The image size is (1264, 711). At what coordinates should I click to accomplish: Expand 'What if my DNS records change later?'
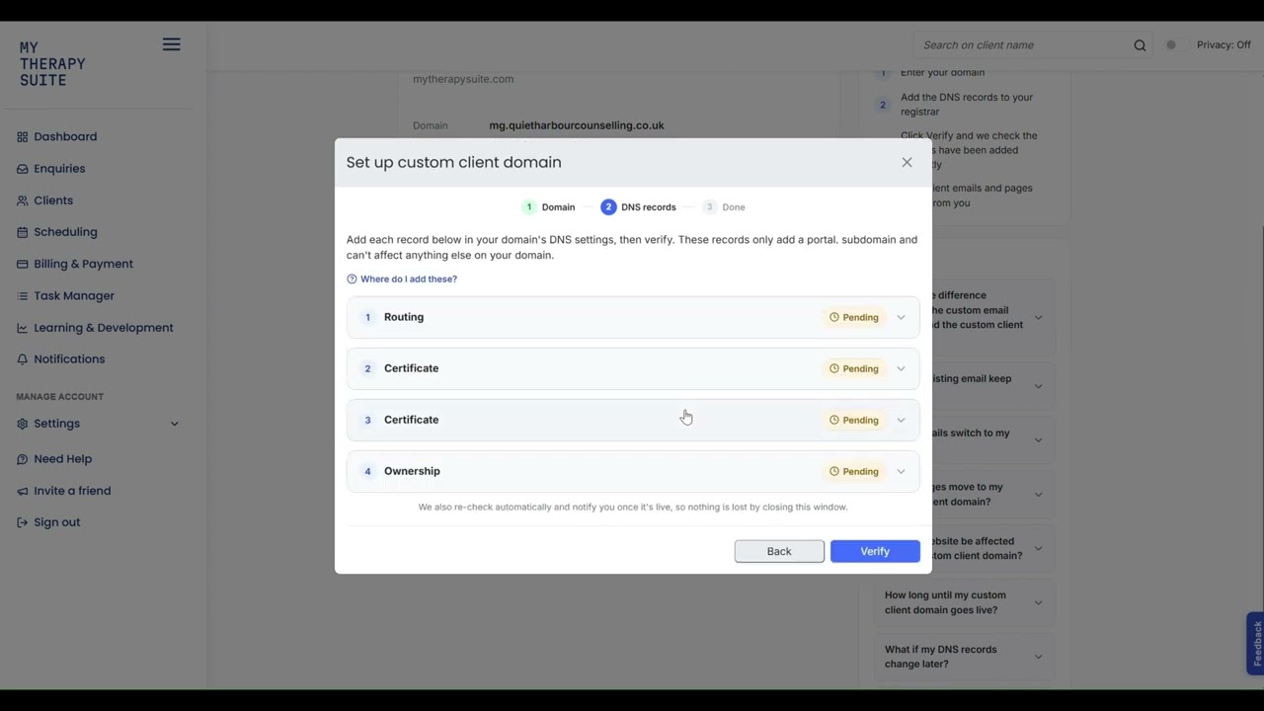pos(963,657)
